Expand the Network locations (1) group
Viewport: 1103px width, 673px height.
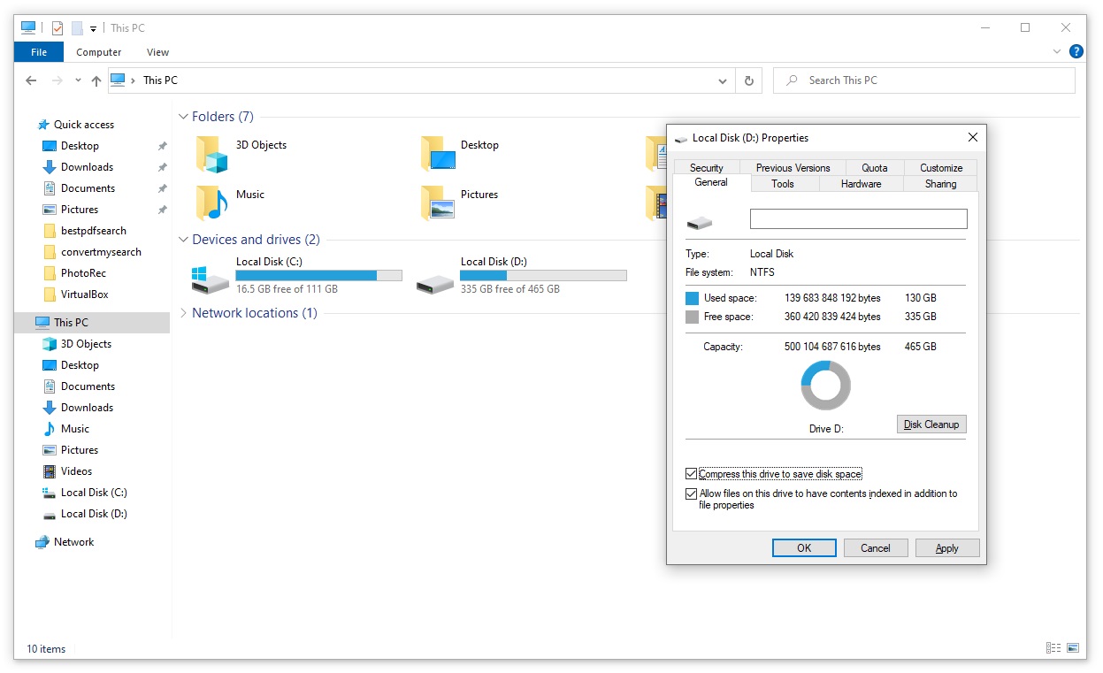click(x=184, y=313)
